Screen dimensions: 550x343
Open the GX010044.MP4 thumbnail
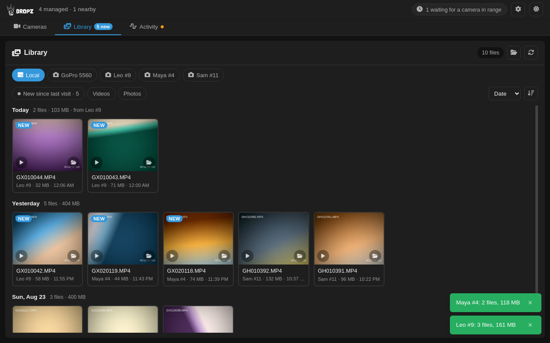(x=47, y=145)
